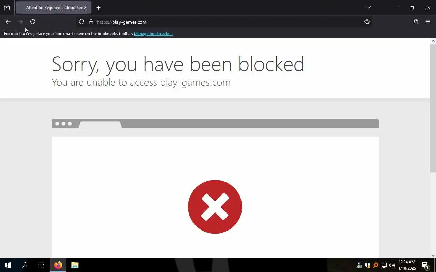Viewport: 436px width, 272px height.
Task: Close the Attention Required Cloudflare tab
Action: click(86, 7)
